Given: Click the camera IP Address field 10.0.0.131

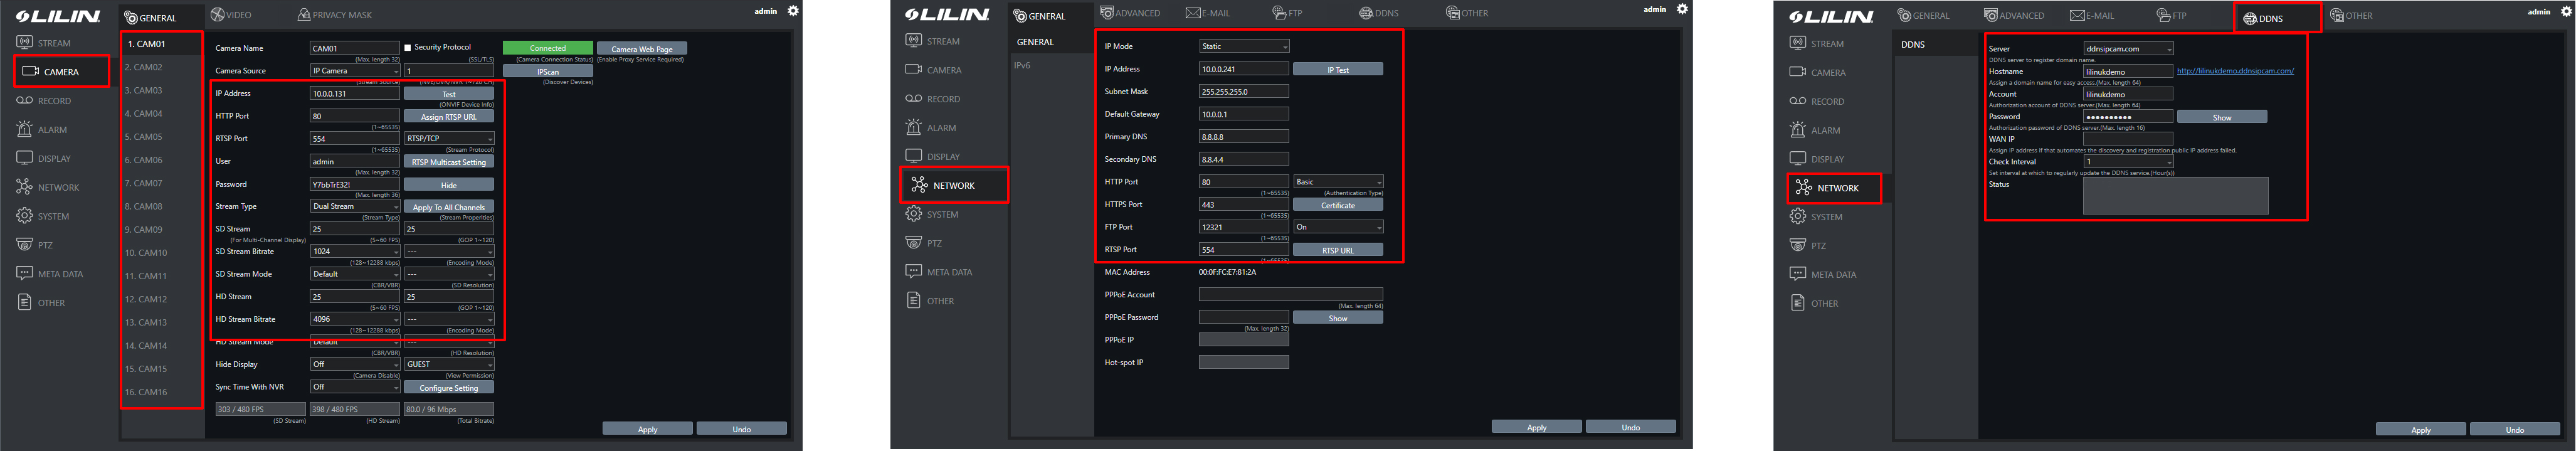Looking at the screenshot, I should [x=355, y=93].
